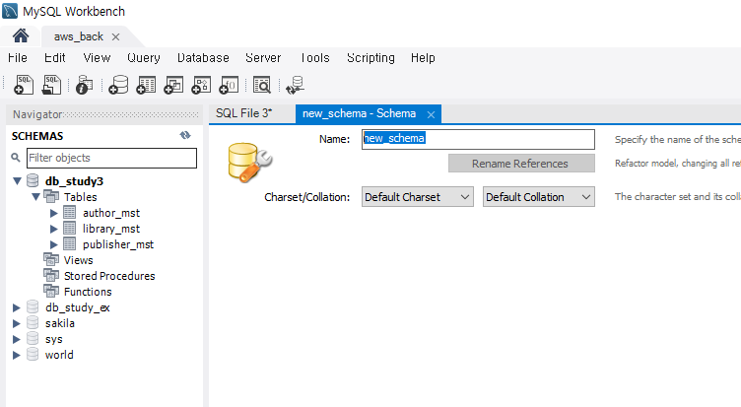
Task: Create a new SQL tab icon
Action: 24,85
